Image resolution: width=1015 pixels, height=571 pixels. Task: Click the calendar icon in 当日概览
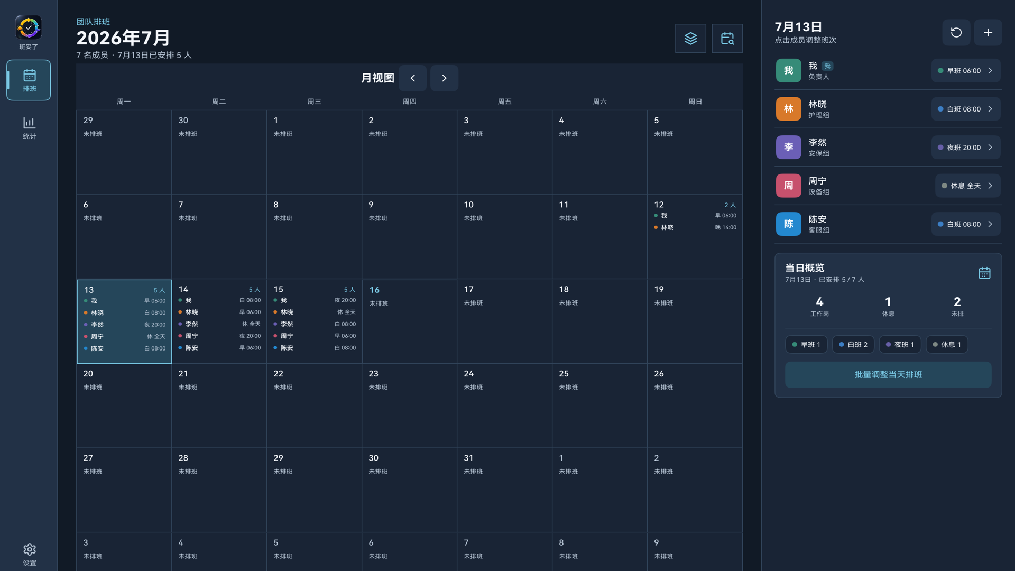[x=984, y=273]
